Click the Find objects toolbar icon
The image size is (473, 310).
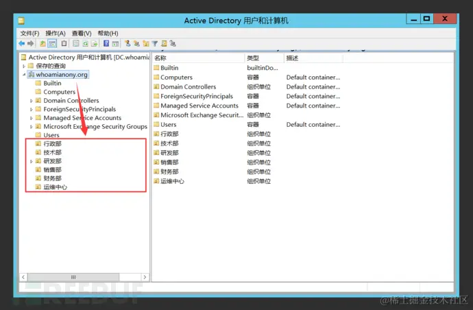[x=164, y=44]
